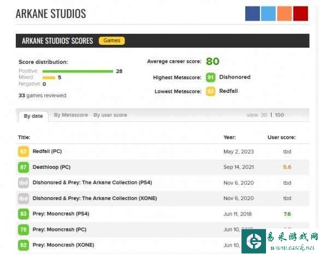Click the dark blue share square
Image resolution: width=319 pixels, height=254 pixels.
tap(252, 14)
